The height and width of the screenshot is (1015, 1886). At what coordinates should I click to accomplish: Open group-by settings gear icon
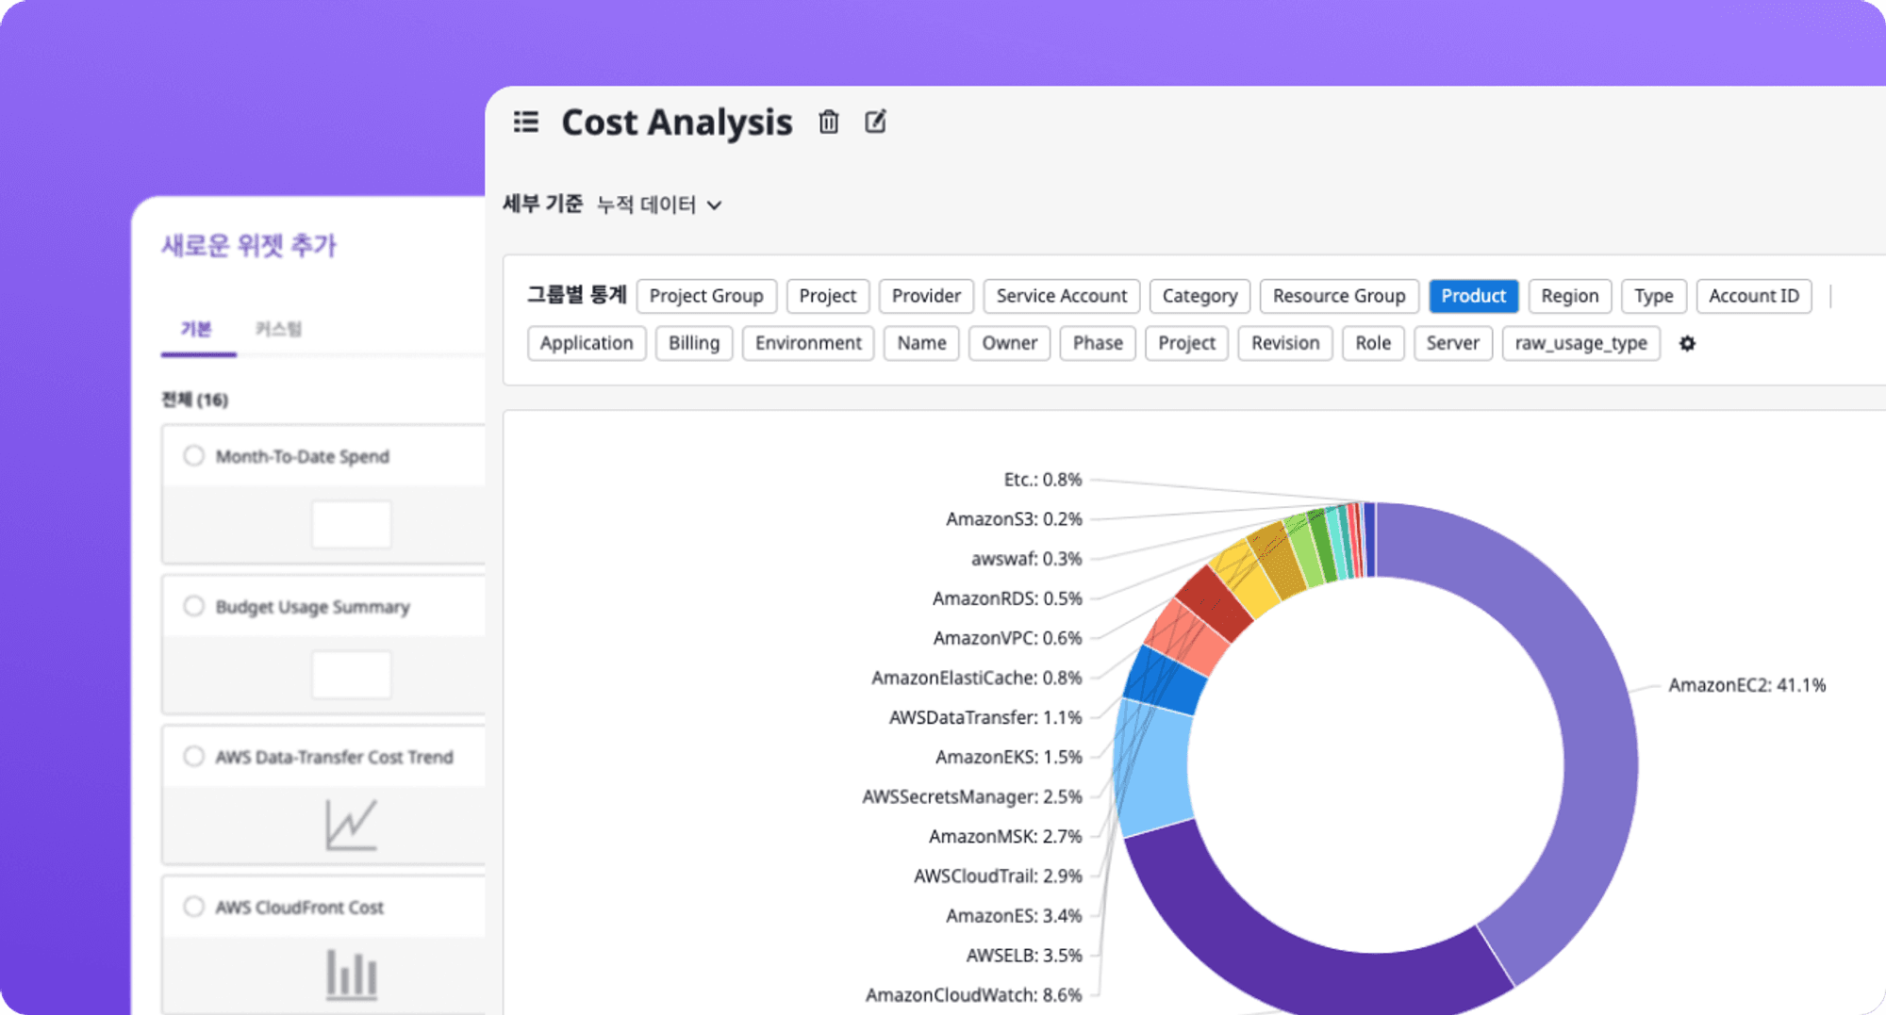[1687, 343]
